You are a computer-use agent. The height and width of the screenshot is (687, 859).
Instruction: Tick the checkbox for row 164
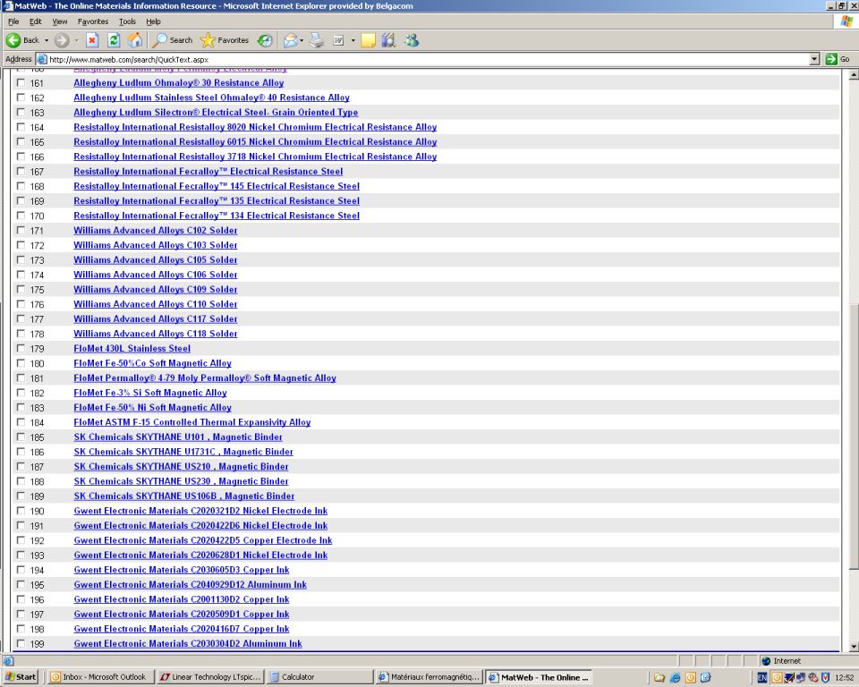coord(21,127)
